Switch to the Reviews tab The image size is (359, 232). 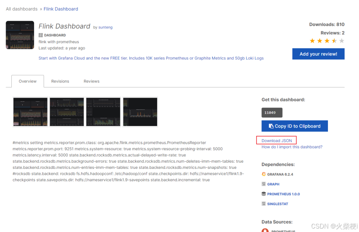91,81
